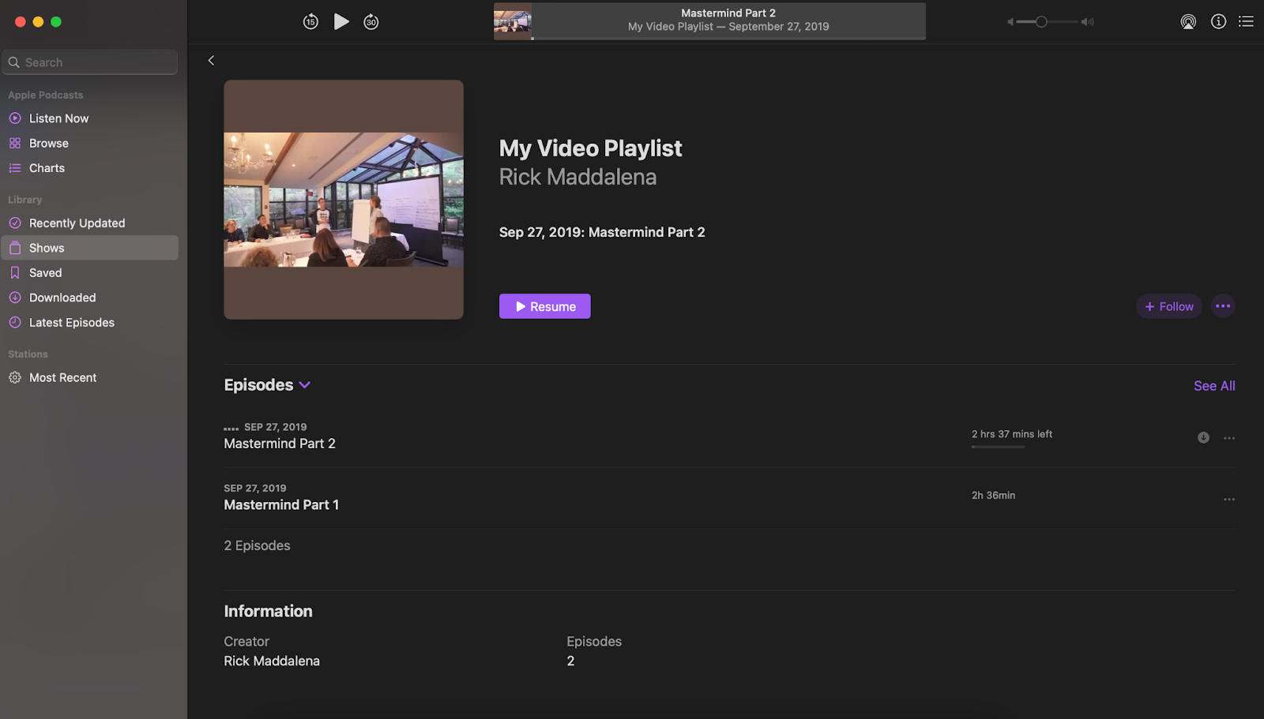Seek within the now-playing progress bar
This screenshot has width=1264, height=719.
[x=728, y=38]
